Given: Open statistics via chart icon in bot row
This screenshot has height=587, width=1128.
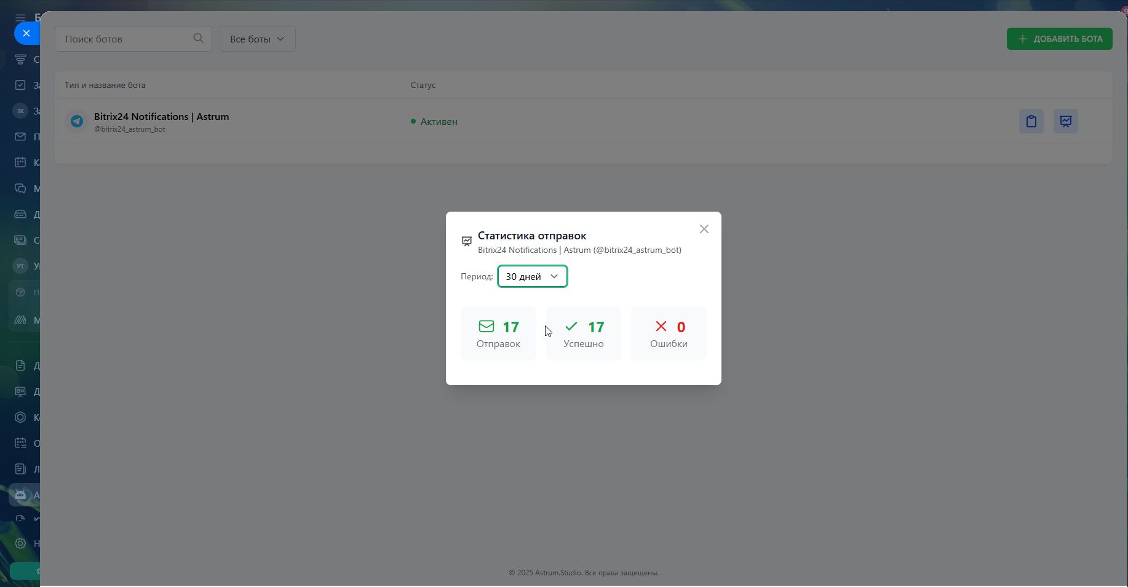Looking at the screenshot, I should point(1066,121).
